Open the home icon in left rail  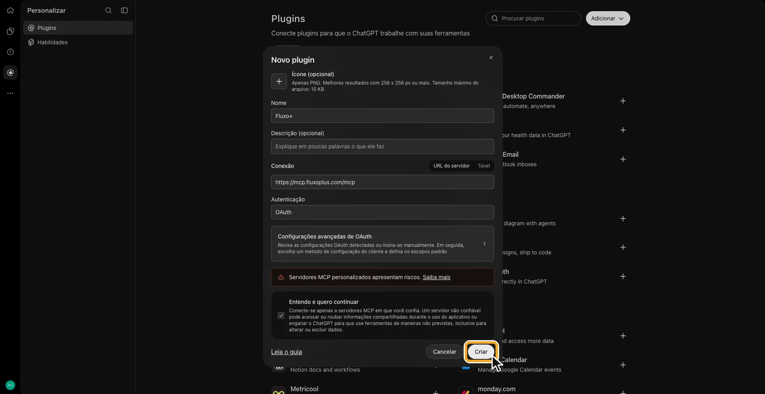[11, 11]
